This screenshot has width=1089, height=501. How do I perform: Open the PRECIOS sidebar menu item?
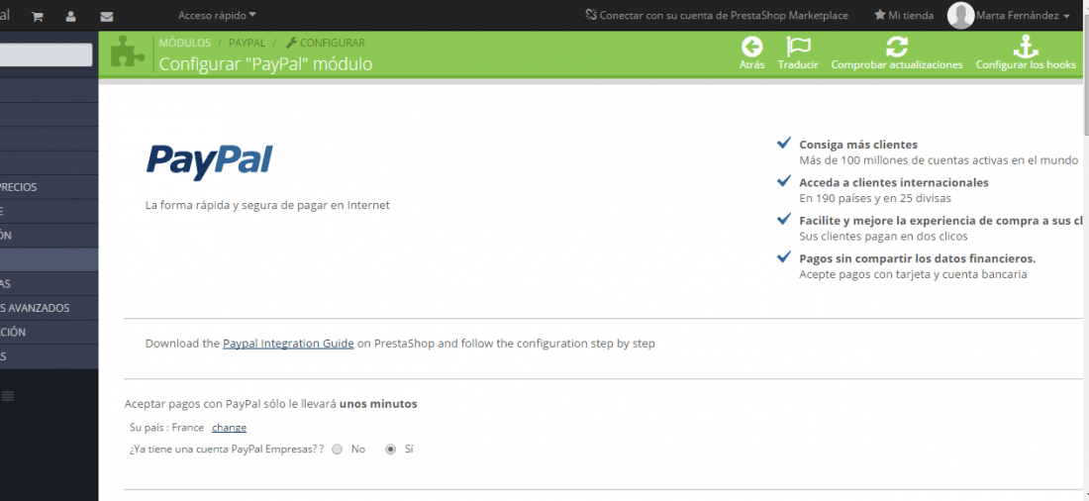(x=49, y=187)
